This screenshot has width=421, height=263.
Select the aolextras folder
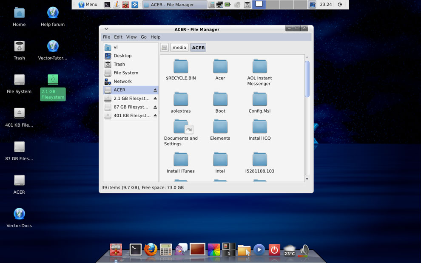click(181, 102)
